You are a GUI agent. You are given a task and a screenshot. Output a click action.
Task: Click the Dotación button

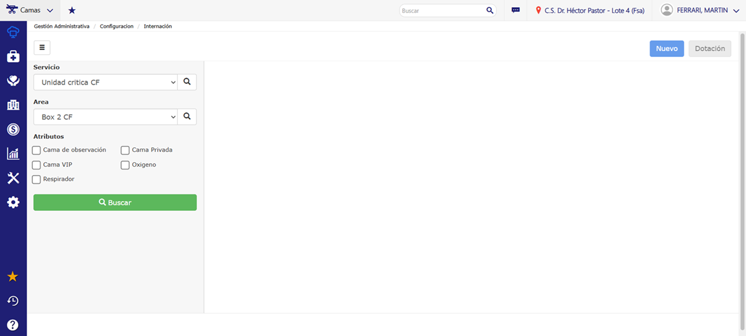click(x=710, y=48)
